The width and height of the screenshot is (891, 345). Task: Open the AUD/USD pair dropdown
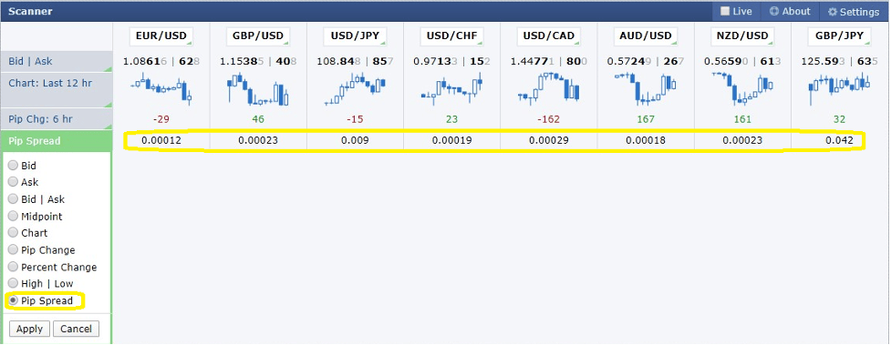[646, 36]
